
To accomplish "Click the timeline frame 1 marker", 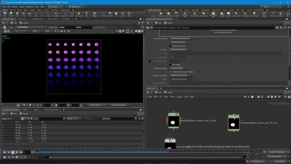I will [38, 150].
